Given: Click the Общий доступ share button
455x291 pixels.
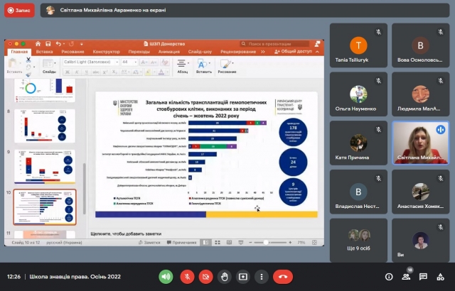Looking at the screenshot, I should tap(294, 52).
